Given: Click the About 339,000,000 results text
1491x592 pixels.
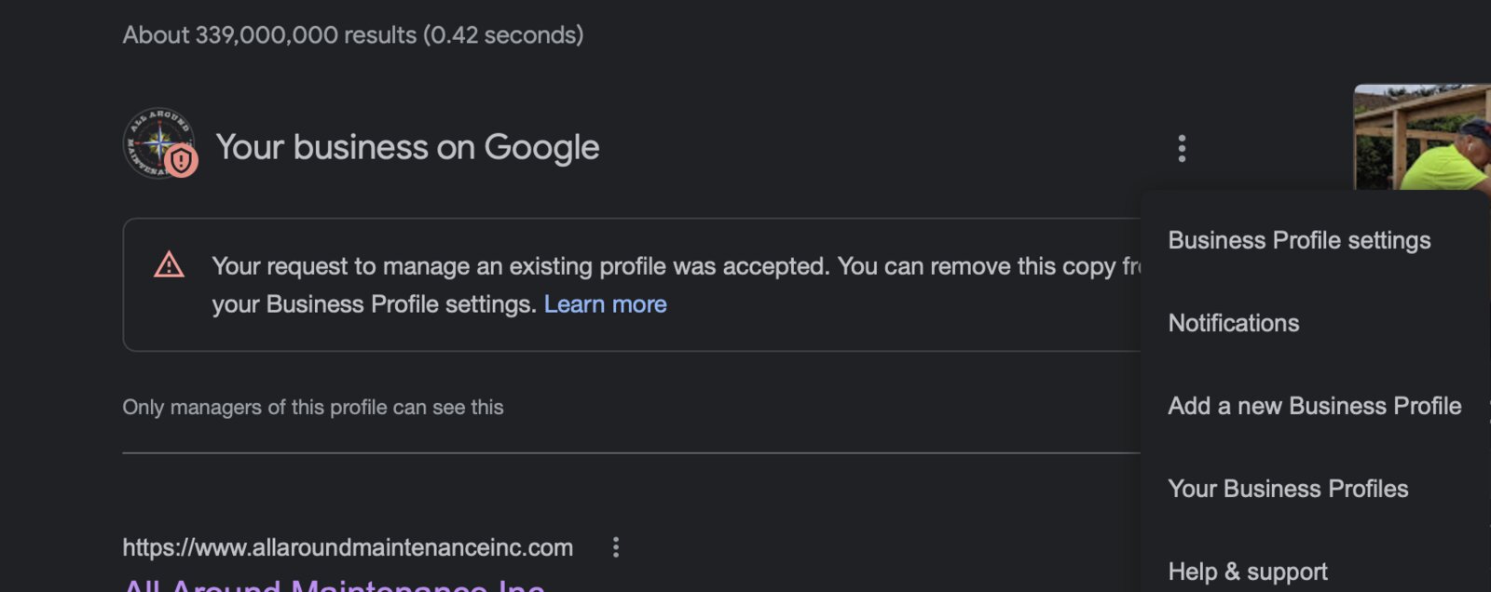Looking at the screenshot, I should pos(353,35).
